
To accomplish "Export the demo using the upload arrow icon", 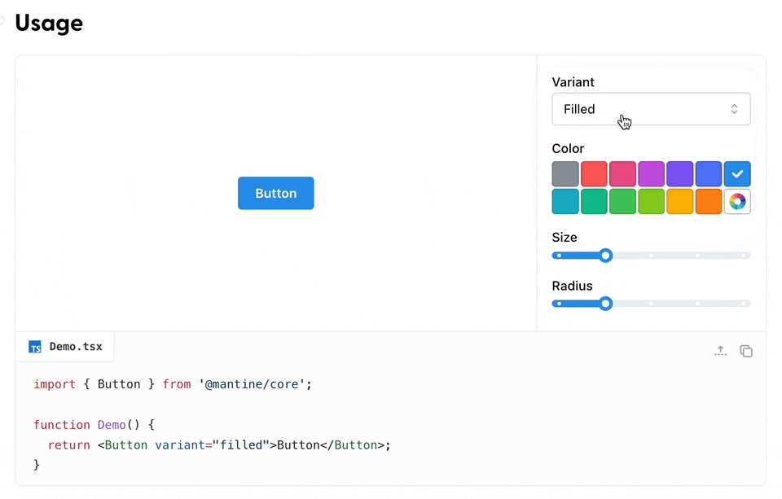I will pos(720,351).
